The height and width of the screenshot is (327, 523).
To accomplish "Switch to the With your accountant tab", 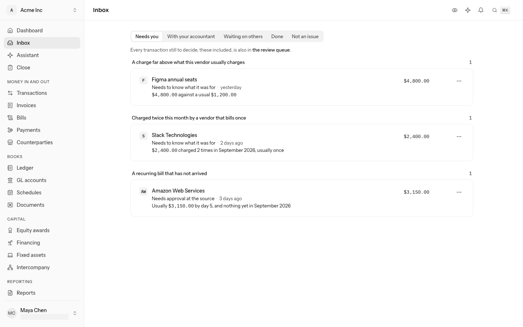I will pos(191,36).
